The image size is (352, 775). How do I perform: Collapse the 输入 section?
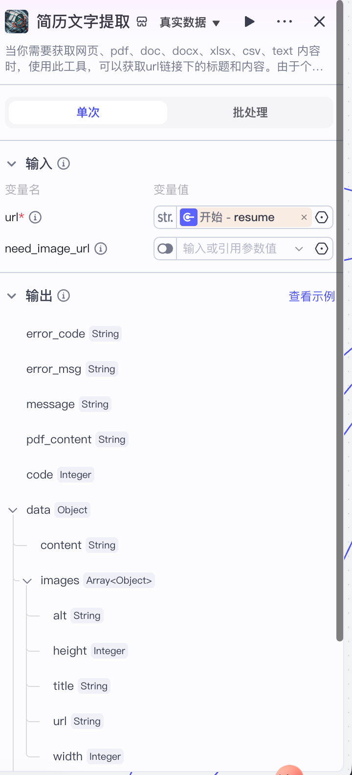pos(12,163)
